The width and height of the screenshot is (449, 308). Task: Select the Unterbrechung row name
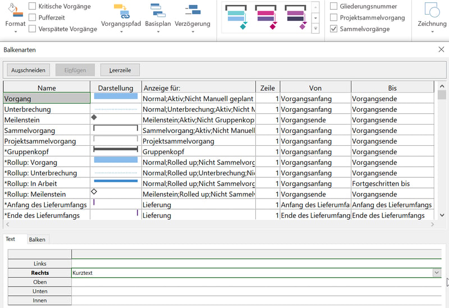47,109
